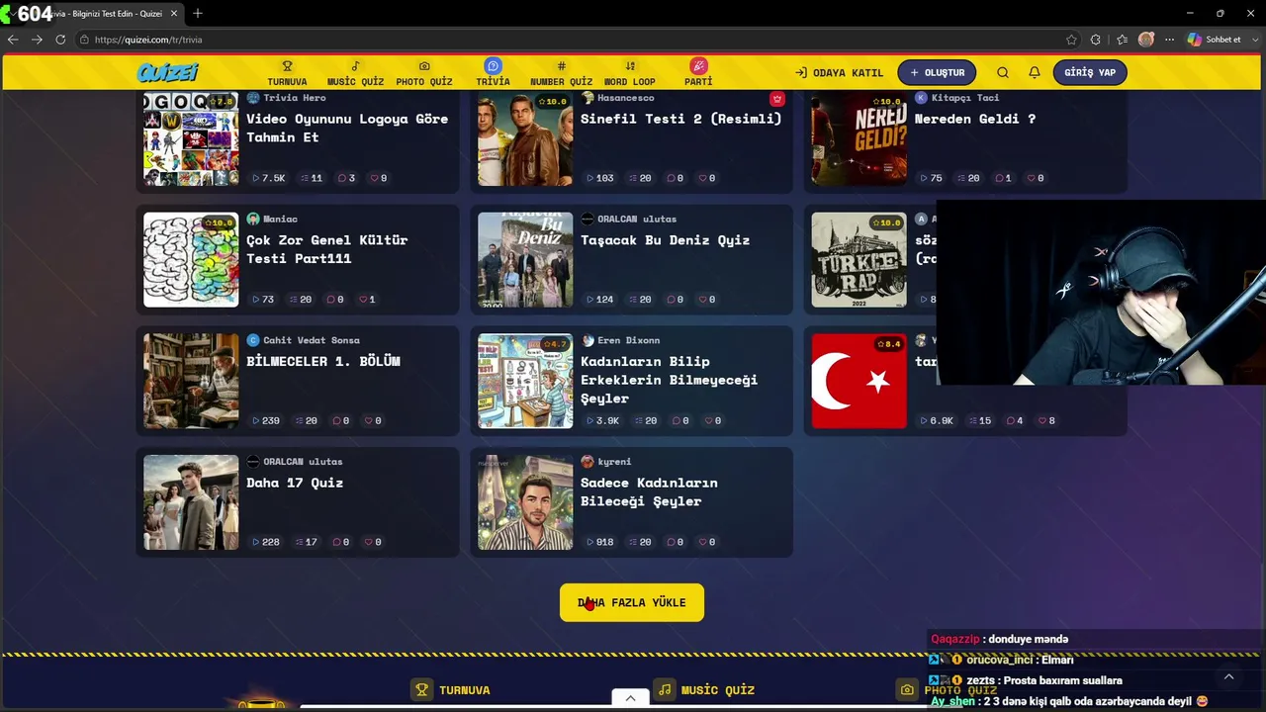Collapse the chat overlay with its chevron
The height and width of the screenshot is (712, 1266).
coord(1229,677)
